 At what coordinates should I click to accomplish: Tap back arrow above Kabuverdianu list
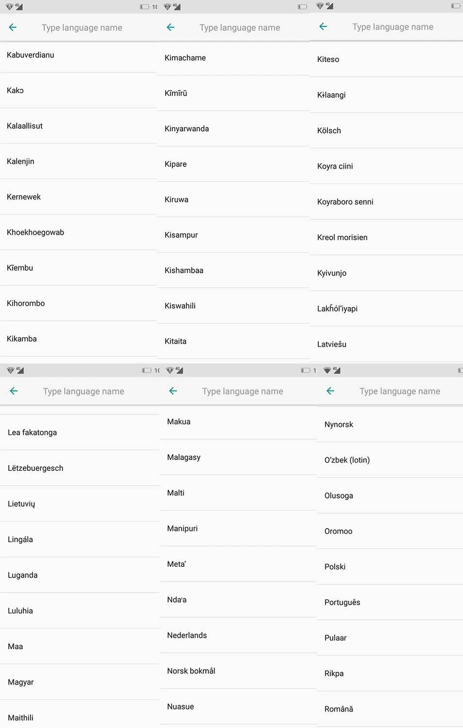(13, 28)
